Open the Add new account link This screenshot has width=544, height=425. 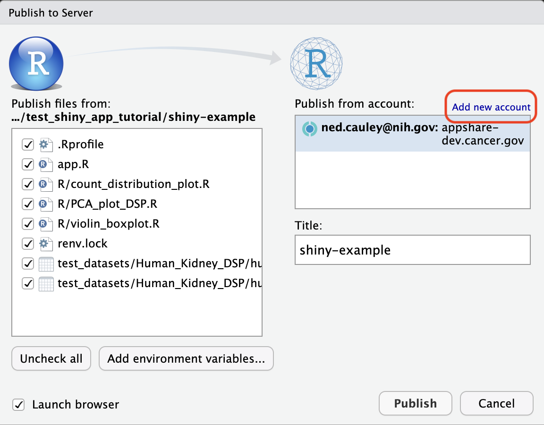[491, 107]
